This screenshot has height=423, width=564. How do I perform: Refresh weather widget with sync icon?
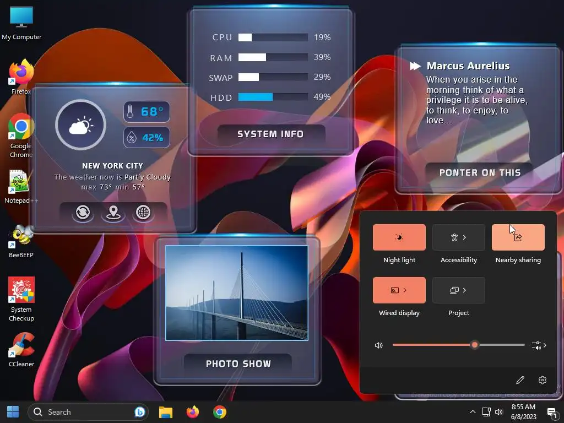pos(83,212)
